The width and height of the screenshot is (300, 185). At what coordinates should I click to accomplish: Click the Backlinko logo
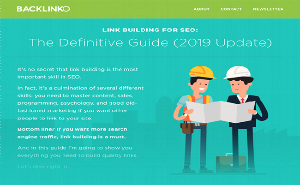(43, 9)
